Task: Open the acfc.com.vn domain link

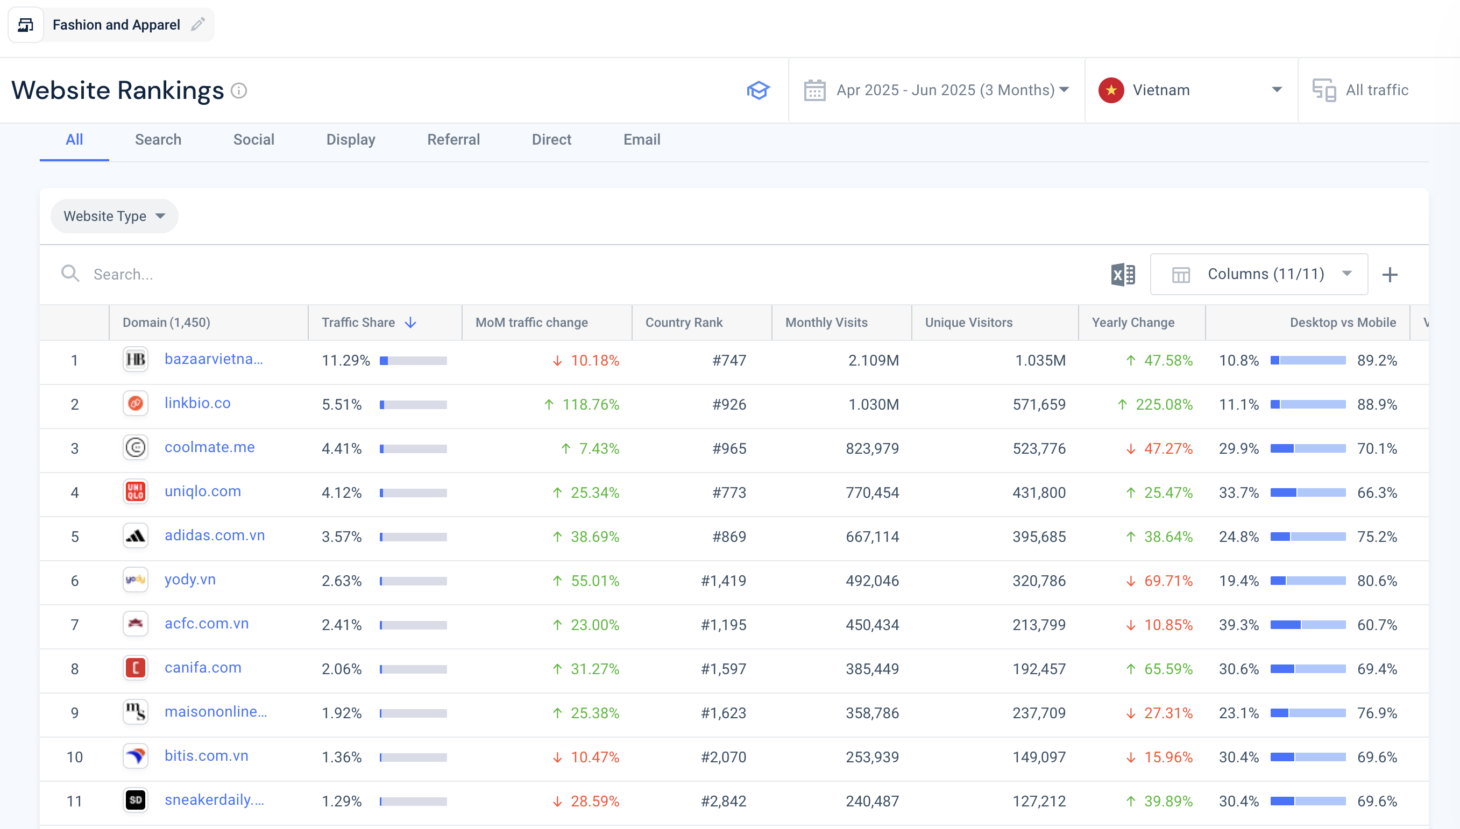Action: pyautogui.click(x=207, y=624)
